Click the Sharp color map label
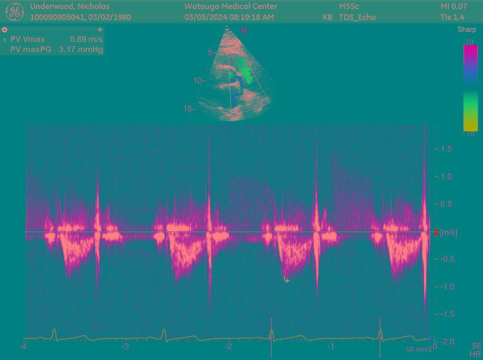This screenshot has height=360, width=483. pyautogui.click(x=467, y=29)
